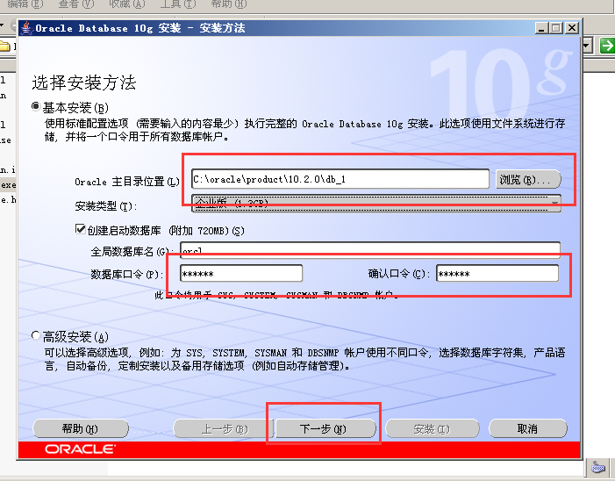Click the green Go arrow in the background window
615x481 pixels.
coord(607,46)
